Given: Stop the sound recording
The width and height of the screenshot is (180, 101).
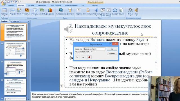Looking at the screenshot, I should pos(83,57).
